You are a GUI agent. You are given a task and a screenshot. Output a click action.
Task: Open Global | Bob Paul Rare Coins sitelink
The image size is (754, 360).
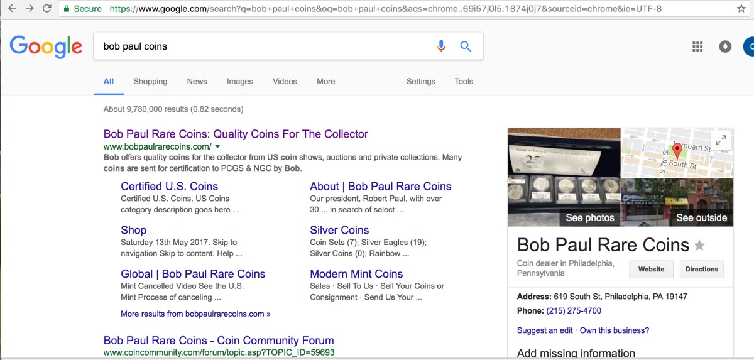point(193,274)
